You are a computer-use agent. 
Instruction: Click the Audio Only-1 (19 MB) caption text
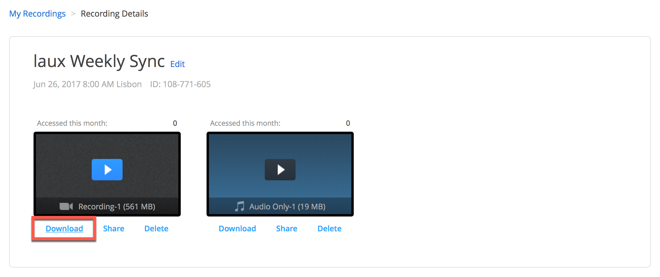tap(287, 206)
